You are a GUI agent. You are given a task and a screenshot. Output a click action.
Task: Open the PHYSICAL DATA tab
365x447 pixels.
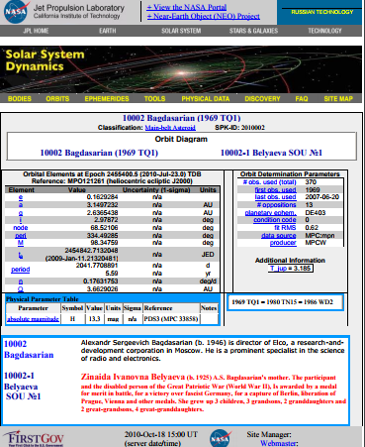(x=206, y=98)
